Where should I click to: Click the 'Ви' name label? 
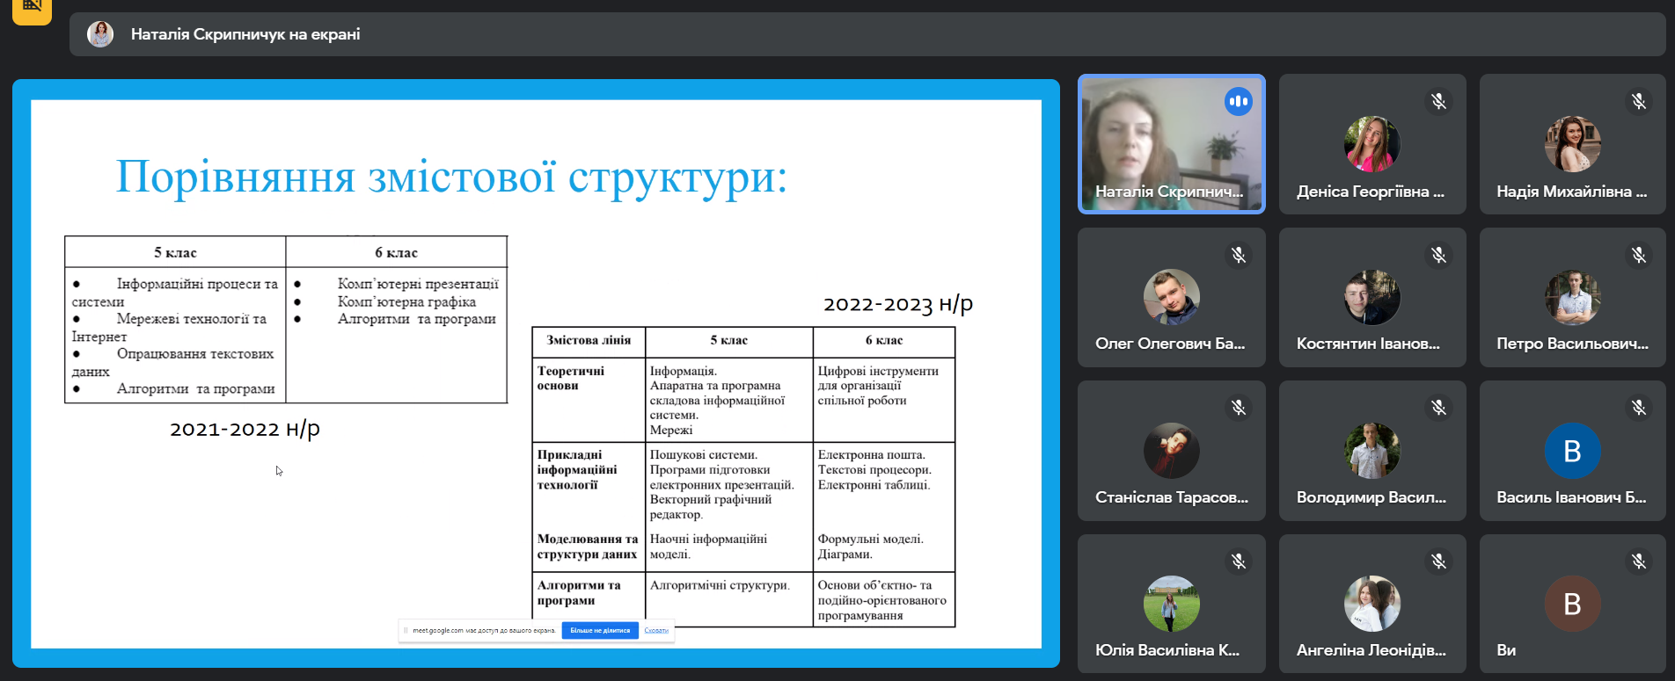click(1506, 650)
